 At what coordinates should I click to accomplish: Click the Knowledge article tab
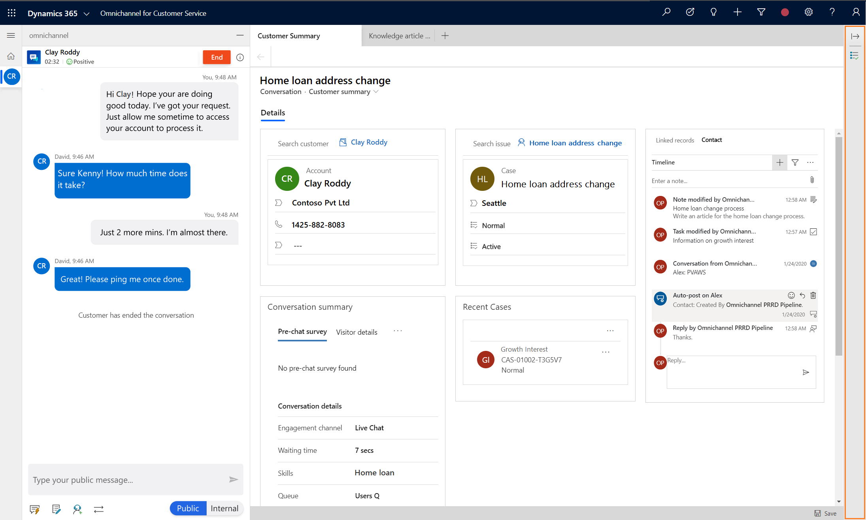pyautogui.click(x=399, y=35)
